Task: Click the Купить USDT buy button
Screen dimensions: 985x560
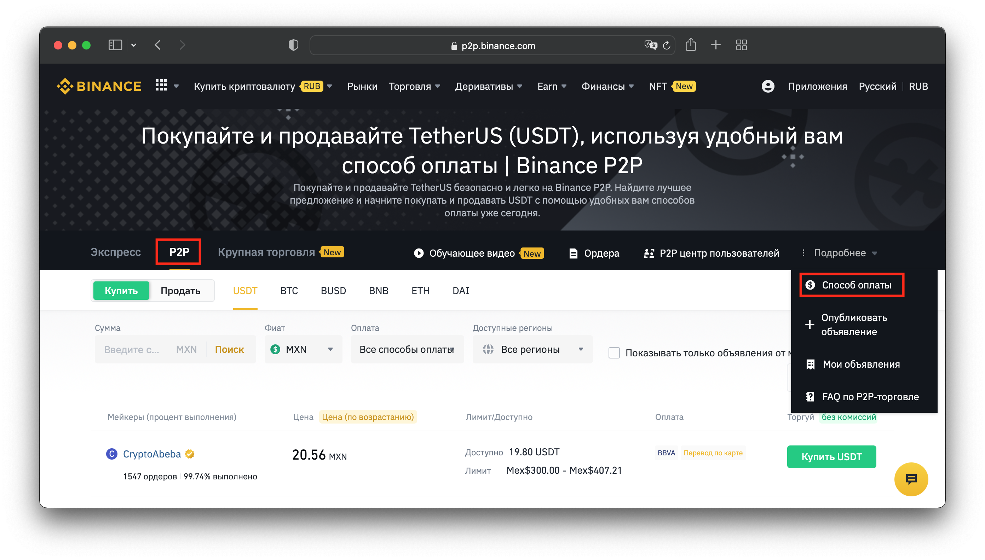Action: [x=832, y=457]
